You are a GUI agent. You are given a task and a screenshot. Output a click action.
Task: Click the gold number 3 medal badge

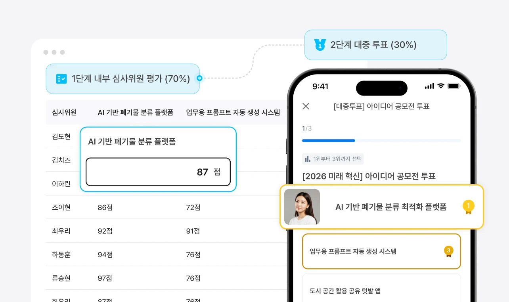(x=448, y=251)
